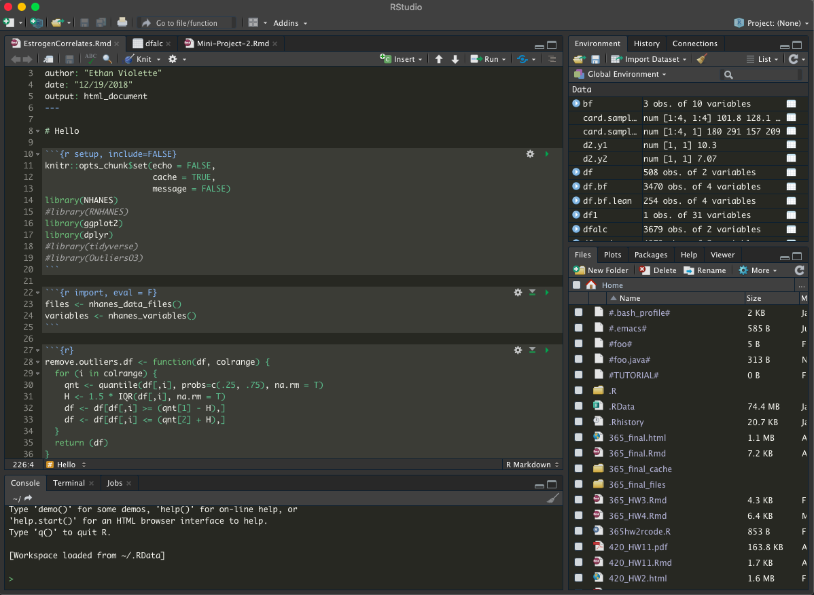Click the document options gear in editor toolbar
Image resolution: width=814 pixels, height=595 pixels.
173,59
